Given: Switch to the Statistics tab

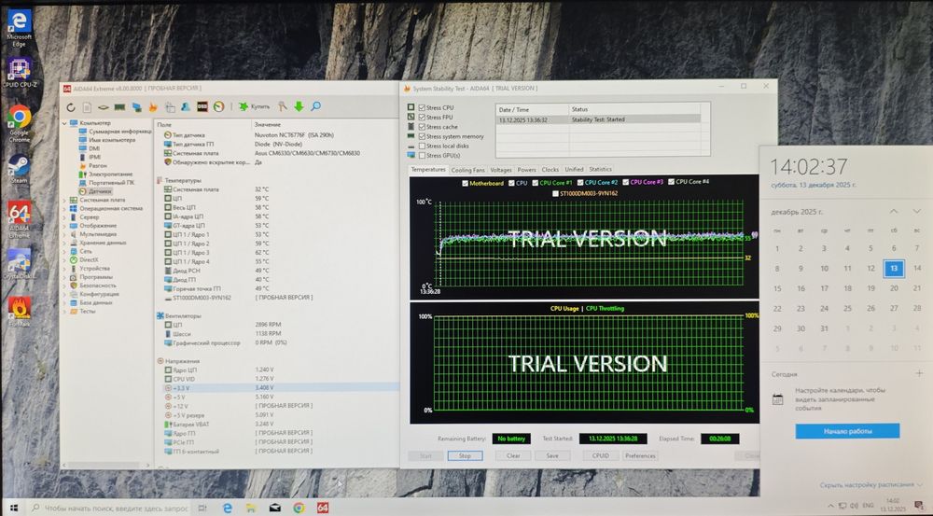Looking at the screenshot, I should click(600, 169).
